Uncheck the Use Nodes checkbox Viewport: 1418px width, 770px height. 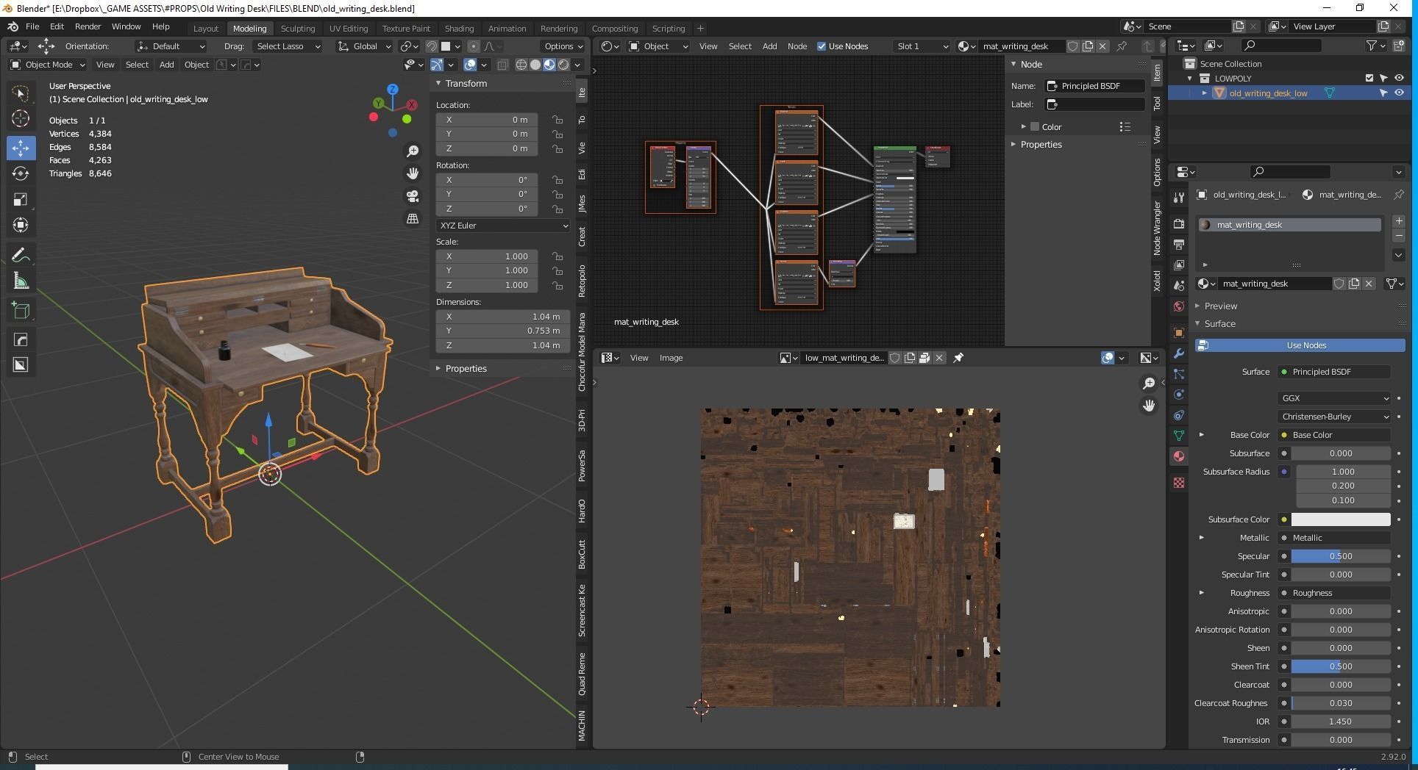tap(822, 46)
